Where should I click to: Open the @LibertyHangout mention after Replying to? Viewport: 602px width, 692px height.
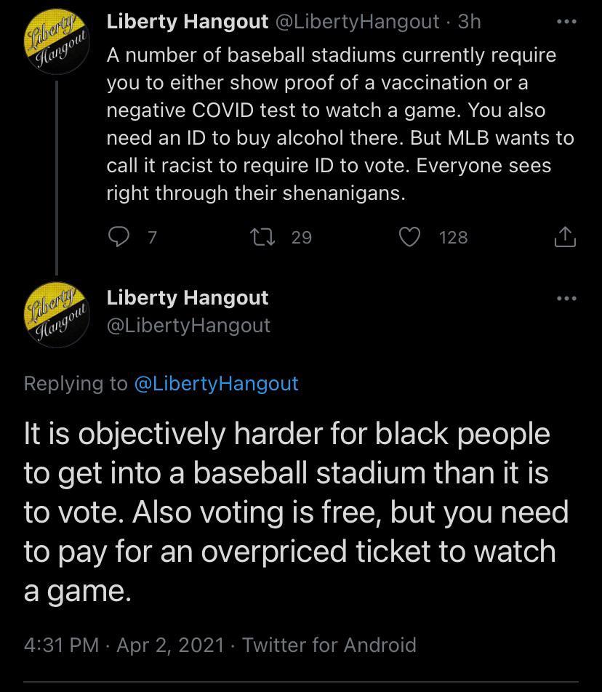point(216,383)
